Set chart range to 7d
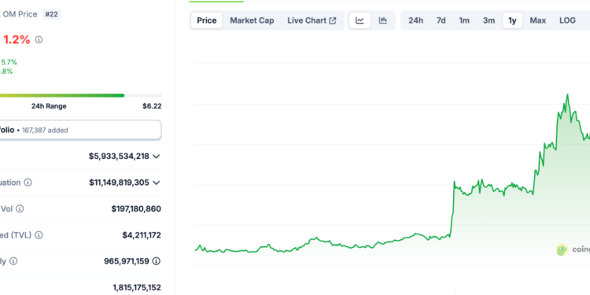Viewport: 590px width, 295px height. [441, 20]
